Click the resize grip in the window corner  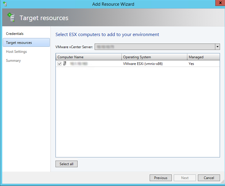(x=222, y=182)
